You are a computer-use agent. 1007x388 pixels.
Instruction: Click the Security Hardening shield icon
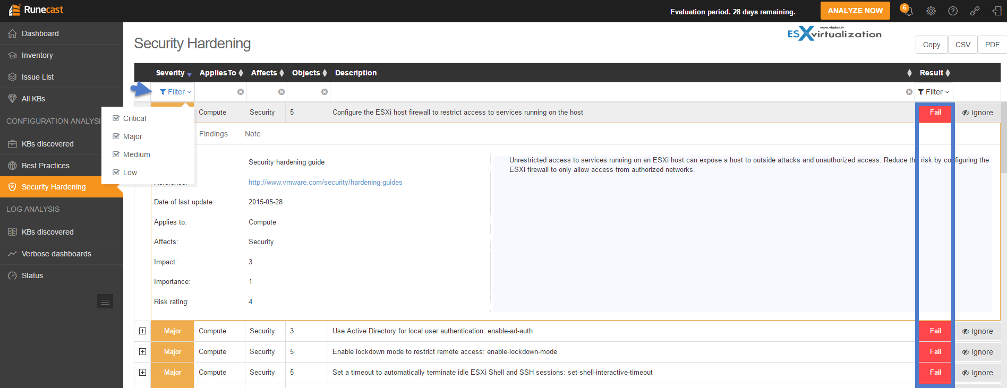click(x=12, y=187)
